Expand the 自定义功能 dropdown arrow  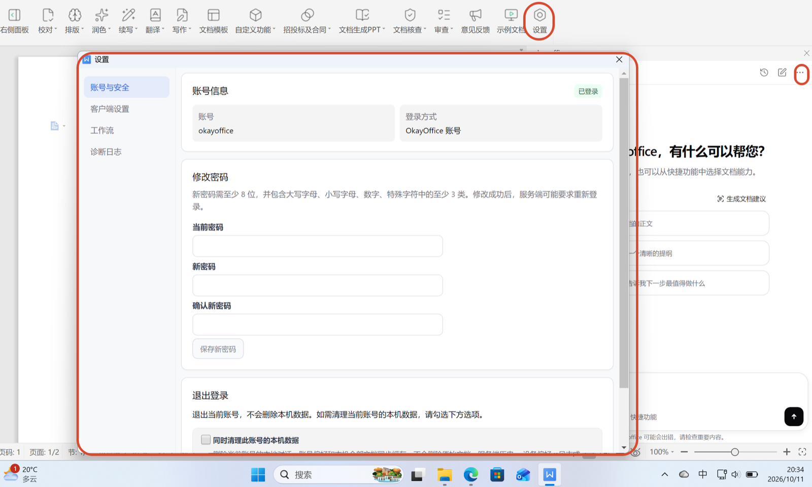click(x=274, y=29)
